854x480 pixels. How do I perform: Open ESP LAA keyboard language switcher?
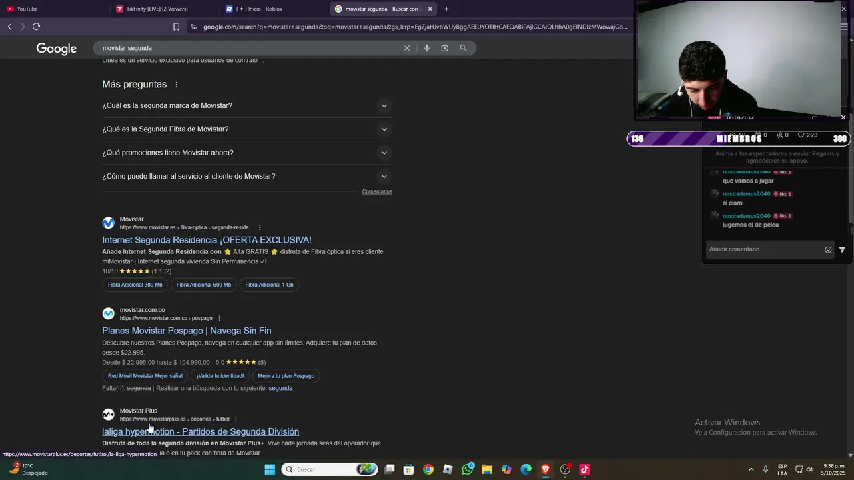click(x=782, y=469)
